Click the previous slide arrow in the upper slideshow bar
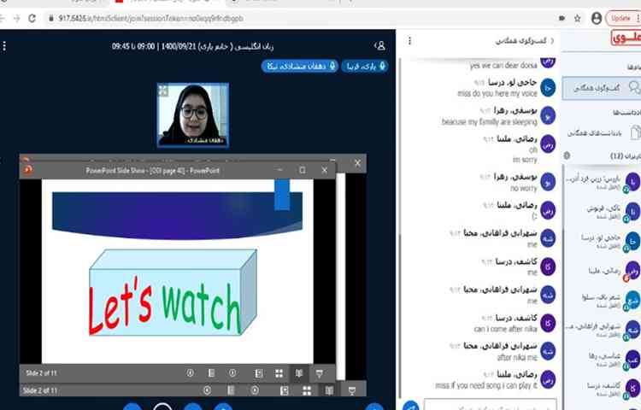 click(190, 372)
